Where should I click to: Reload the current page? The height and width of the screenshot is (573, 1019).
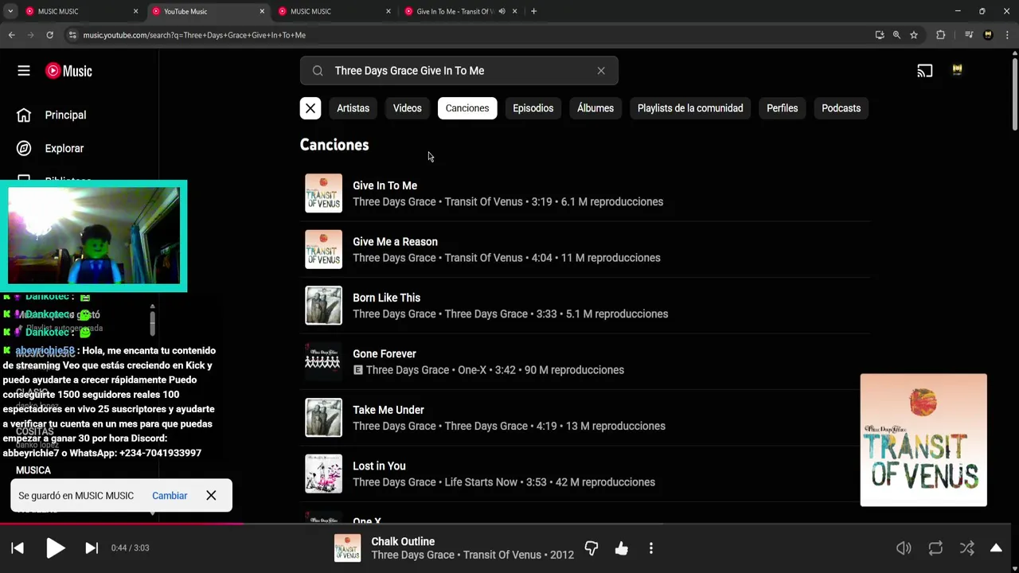pos(49,35)
